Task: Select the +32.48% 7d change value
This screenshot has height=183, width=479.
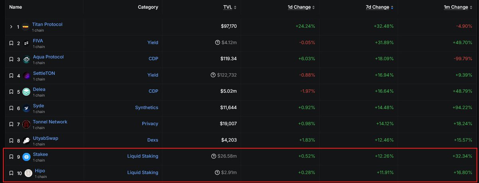Action: pos(384,26)
